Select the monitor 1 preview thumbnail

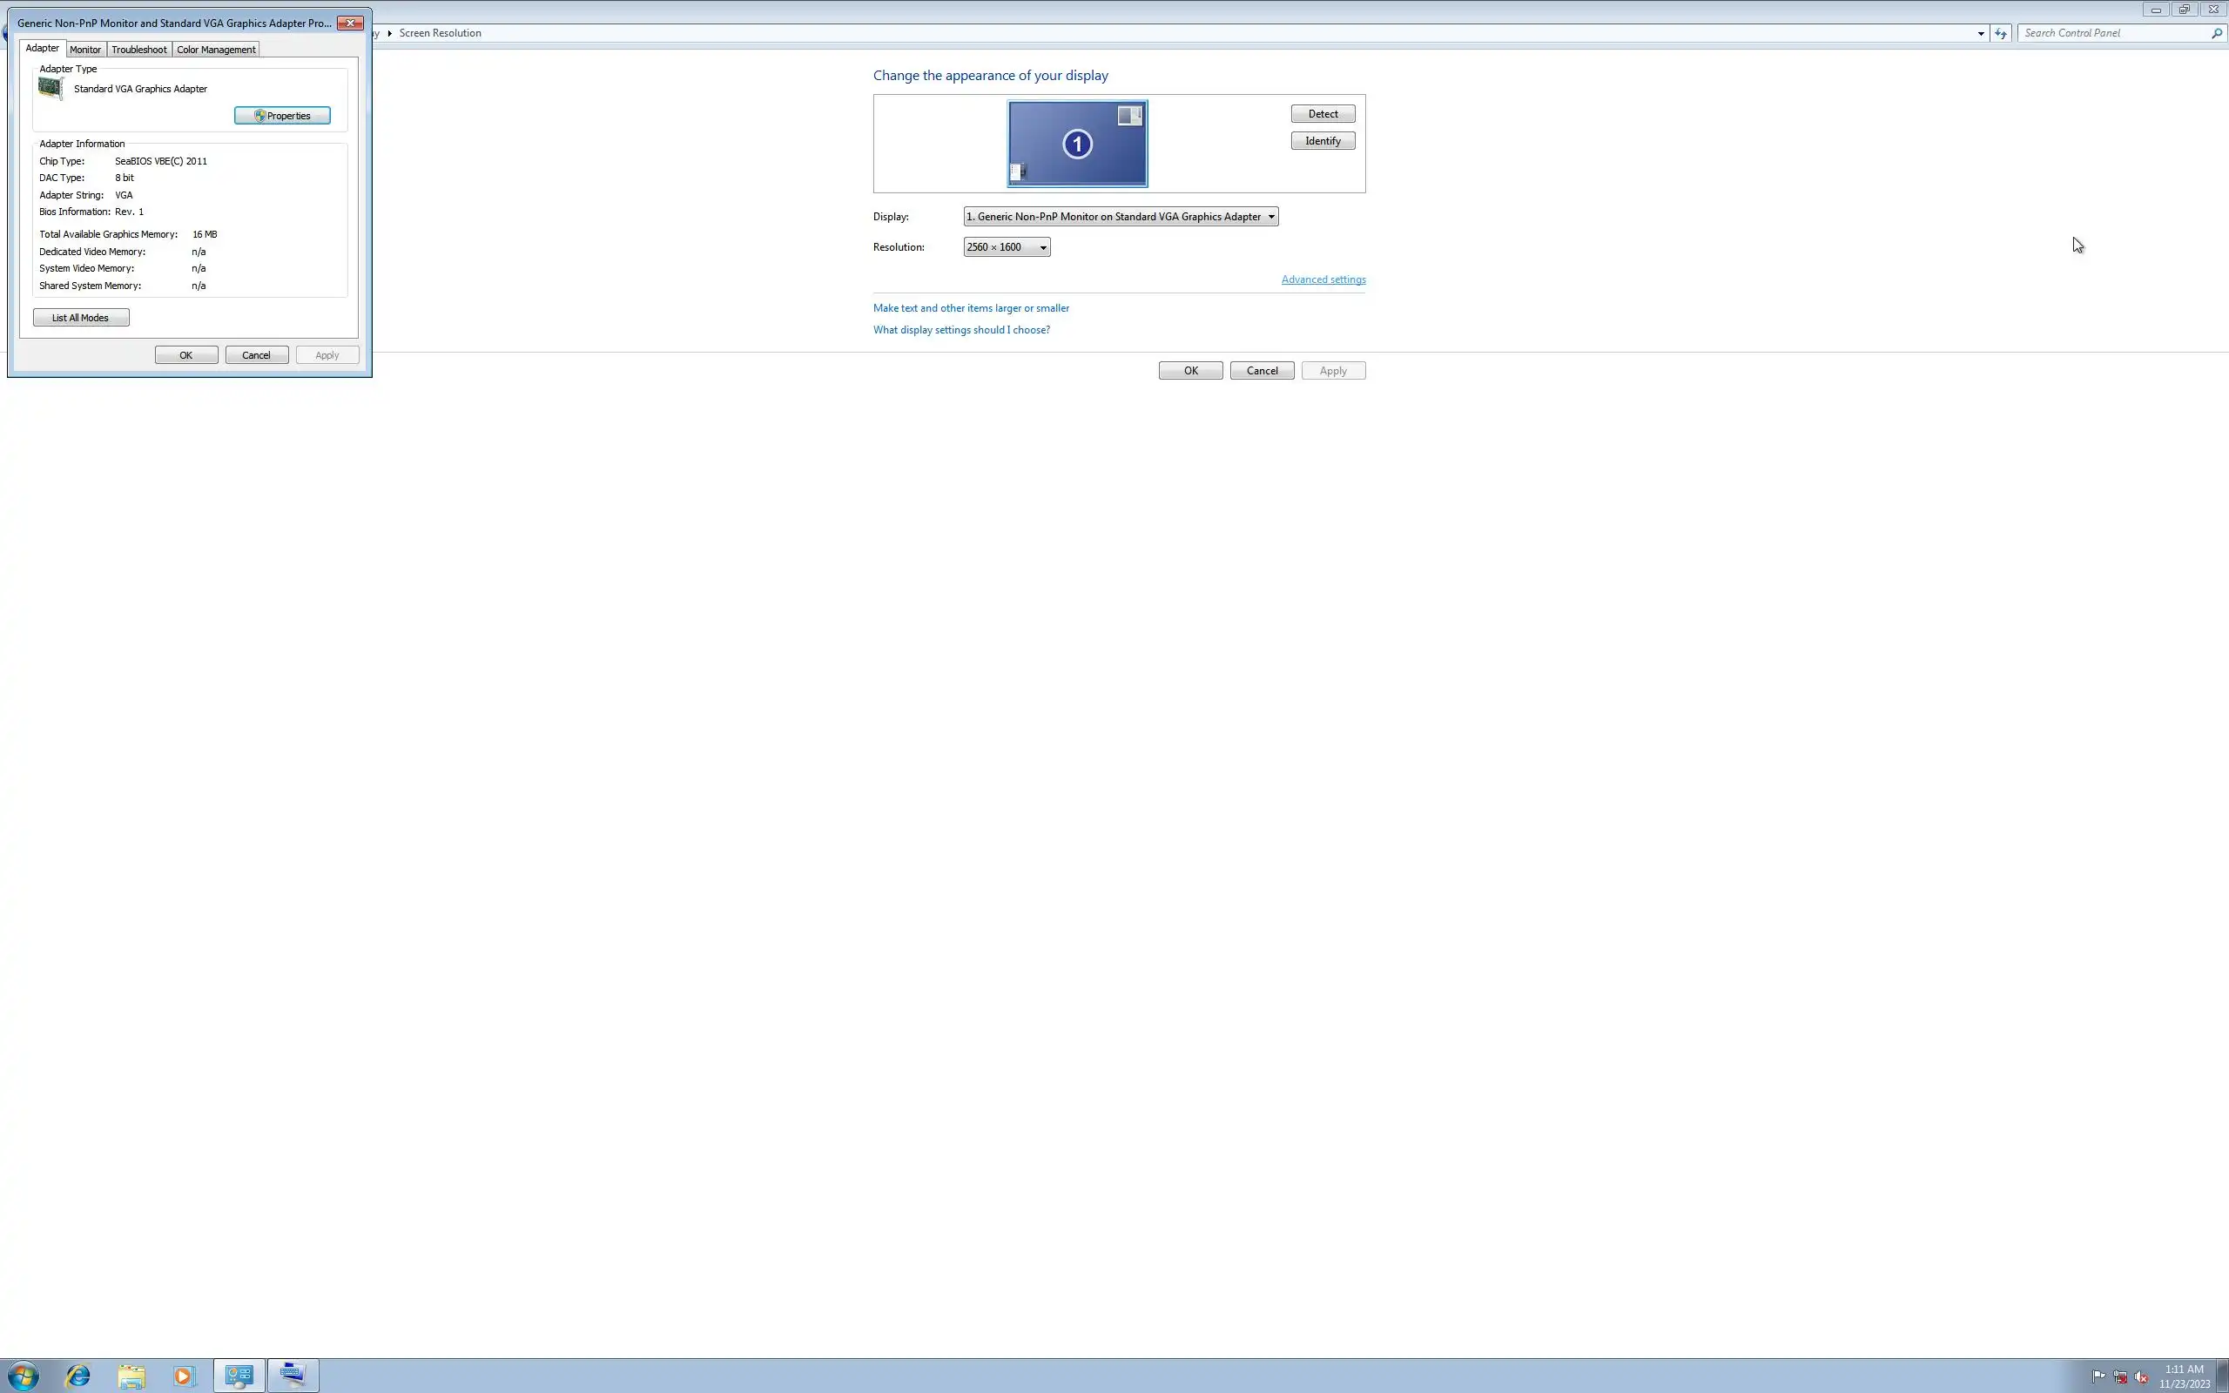[x=1077, y=144]
